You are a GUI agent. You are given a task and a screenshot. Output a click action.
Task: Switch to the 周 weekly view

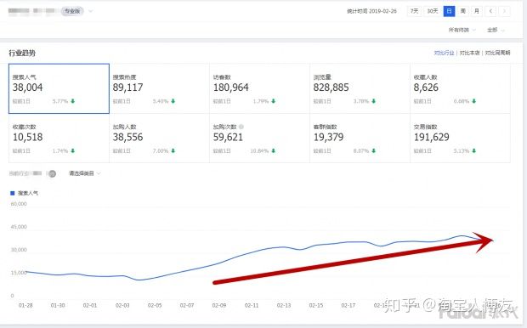(462, 11)
